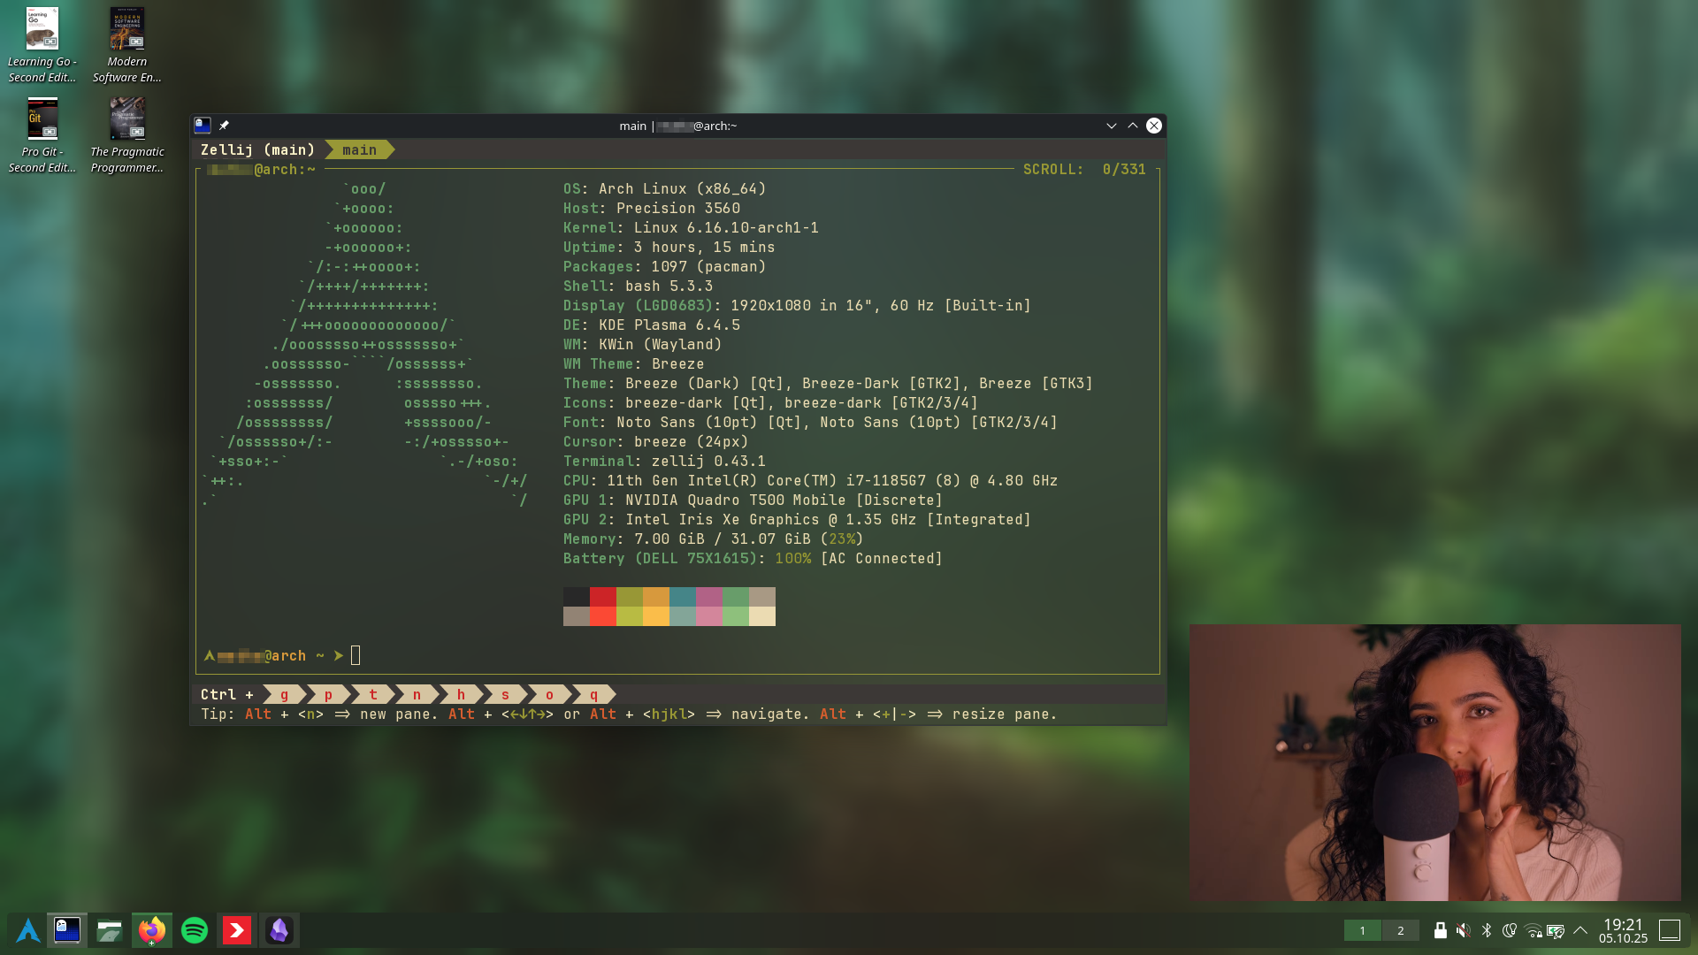Open the Wi-Fi network tray icon
This screenshot has height=955, width=1698.
[x=1533, y=930]
